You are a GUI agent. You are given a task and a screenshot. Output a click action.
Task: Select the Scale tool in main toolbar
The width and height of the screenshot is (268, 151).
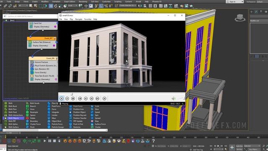(60, 6)
